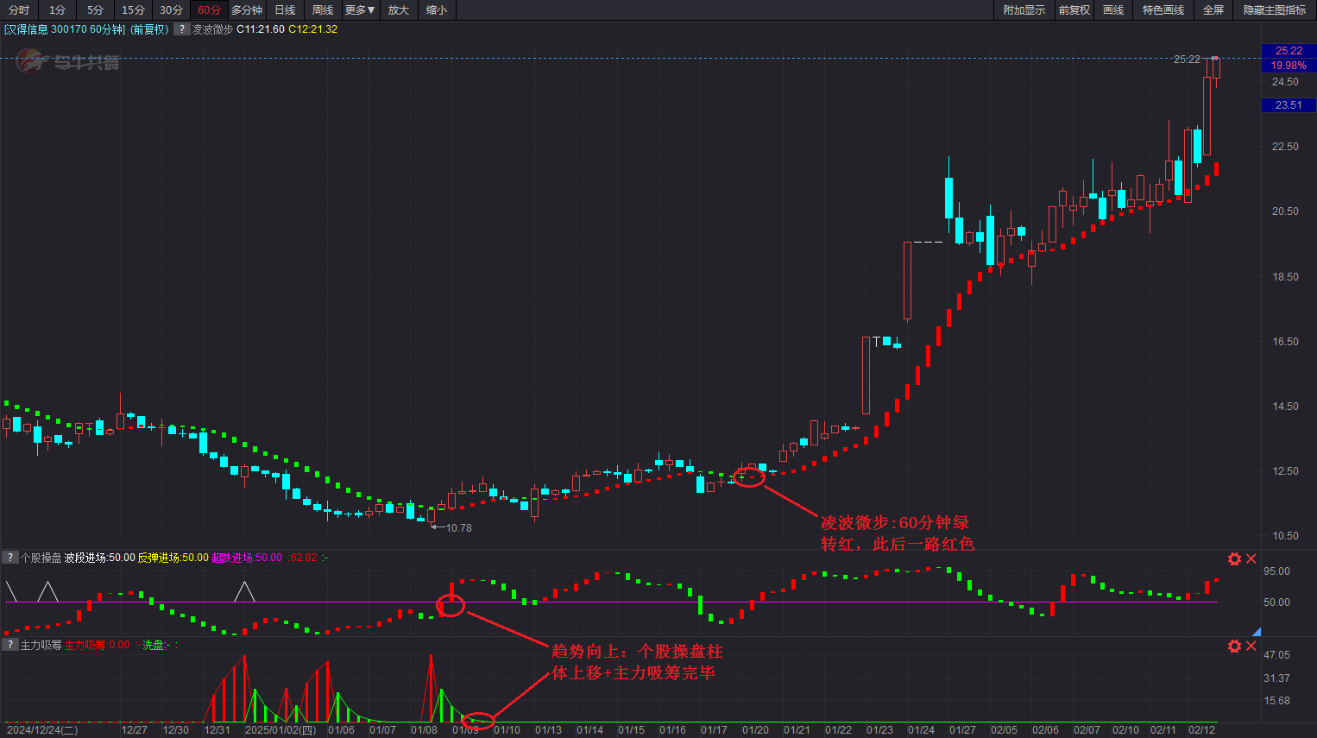The image size is (1317, 738).
Task: Click the 主力吸筹:0.00 red value label
Action: point(98,645)
